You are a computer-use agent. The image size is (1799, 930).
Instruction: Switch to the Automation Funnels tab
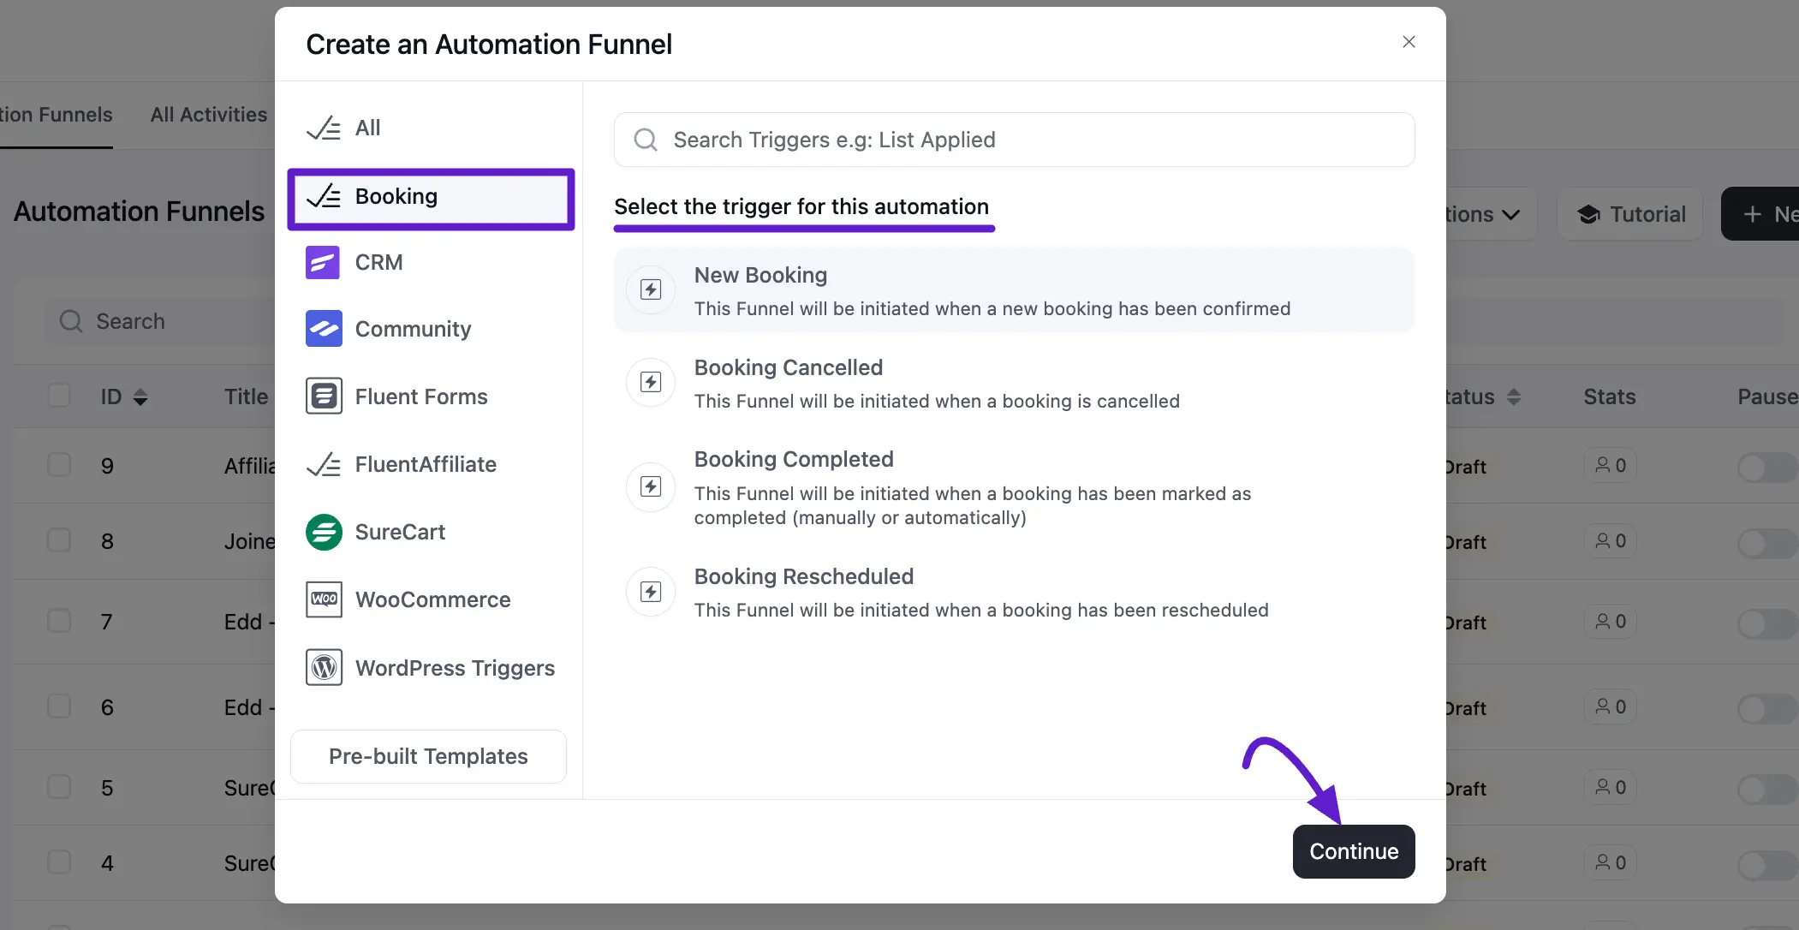[x=56, y=115]
